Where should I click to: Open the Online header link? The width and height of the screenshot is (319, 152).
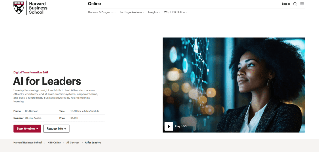(x=94, y=4)
